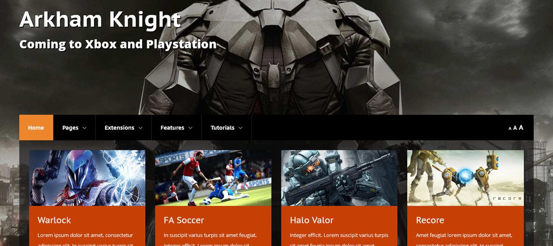
Task: Open the Home menu tab
Action: click(36, 127)
